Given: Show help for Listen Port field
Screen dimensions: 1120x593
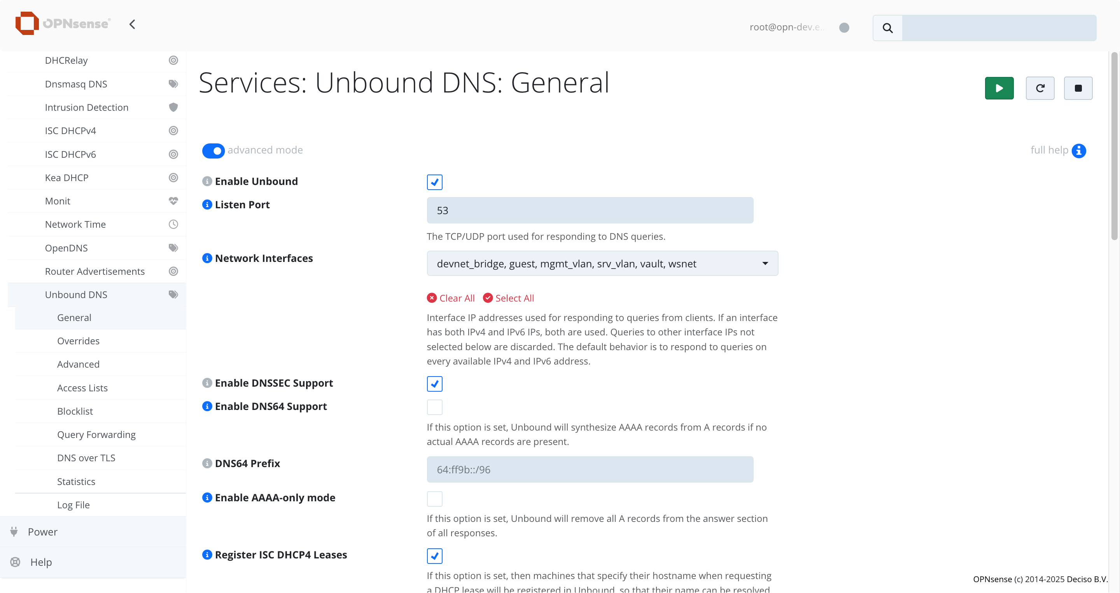Looking at the screenshot, I should pos(207,205).
